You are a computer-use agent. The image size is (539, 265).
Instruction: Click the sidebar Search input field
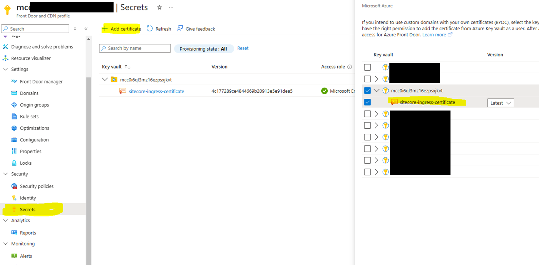tap(35, 29)
